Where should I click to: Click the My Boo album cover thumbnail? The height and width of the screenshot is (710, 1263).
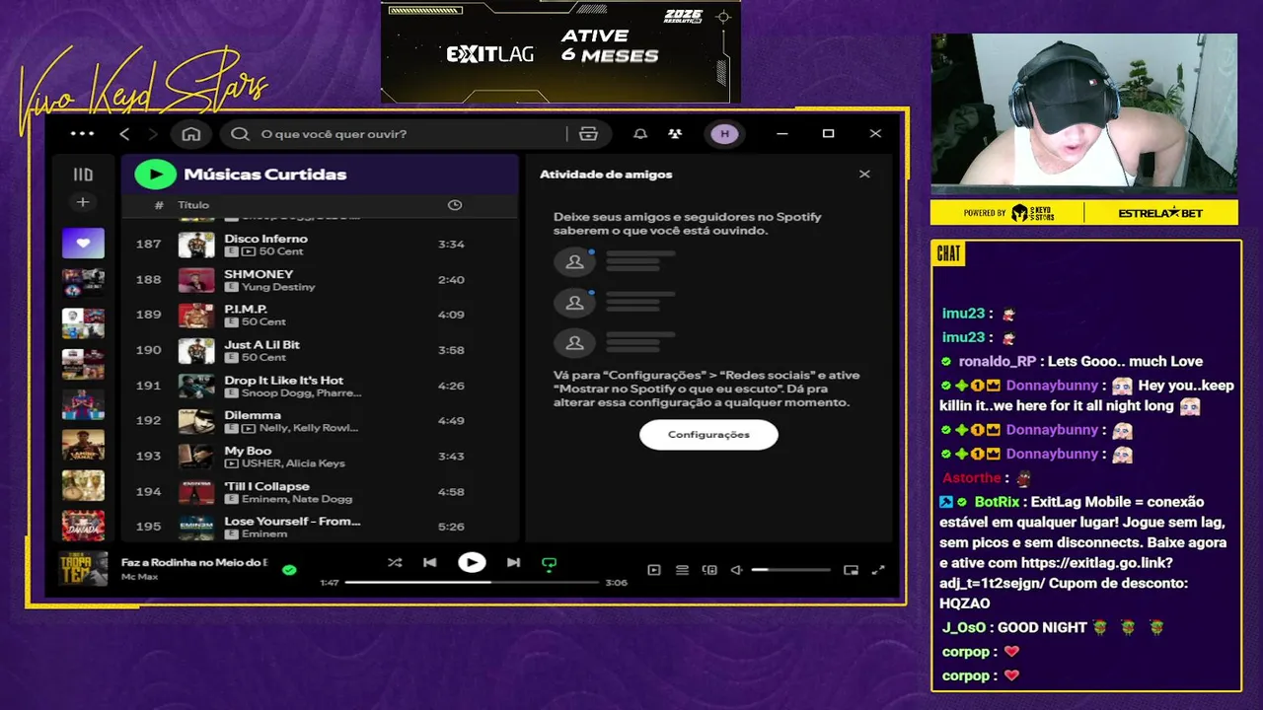coord(196,457)
